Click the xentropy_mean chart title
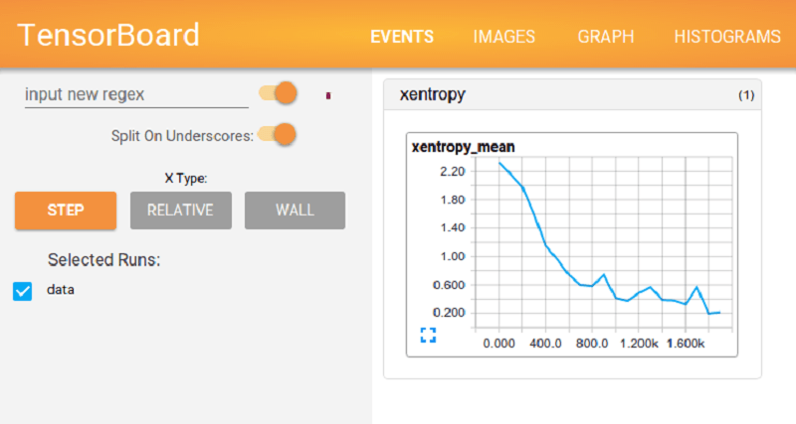The image size is (796, 424). click(463, 147)
